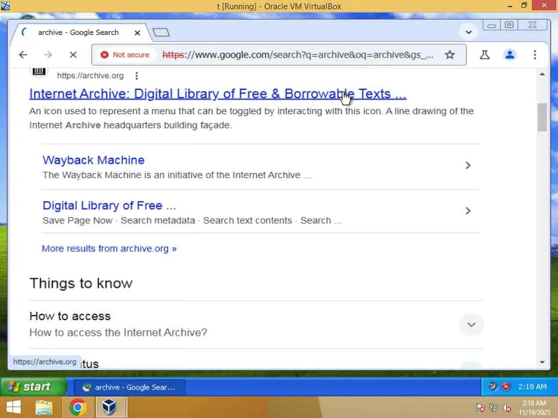
Task: Click the VirtualBox title bar icon
Action: pos(5,6)
